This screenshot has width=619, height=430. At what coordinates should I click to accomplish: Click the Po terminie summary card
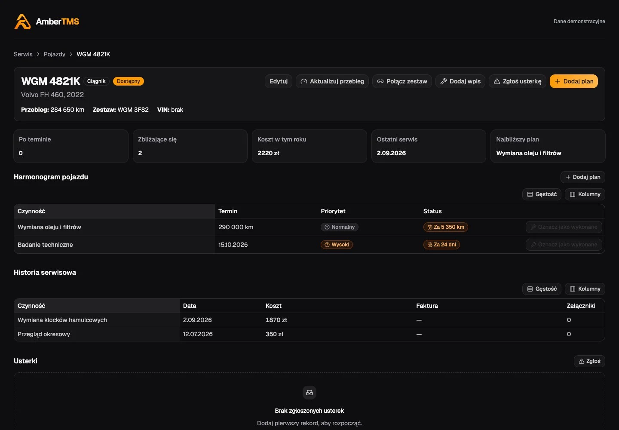point(71,146)
